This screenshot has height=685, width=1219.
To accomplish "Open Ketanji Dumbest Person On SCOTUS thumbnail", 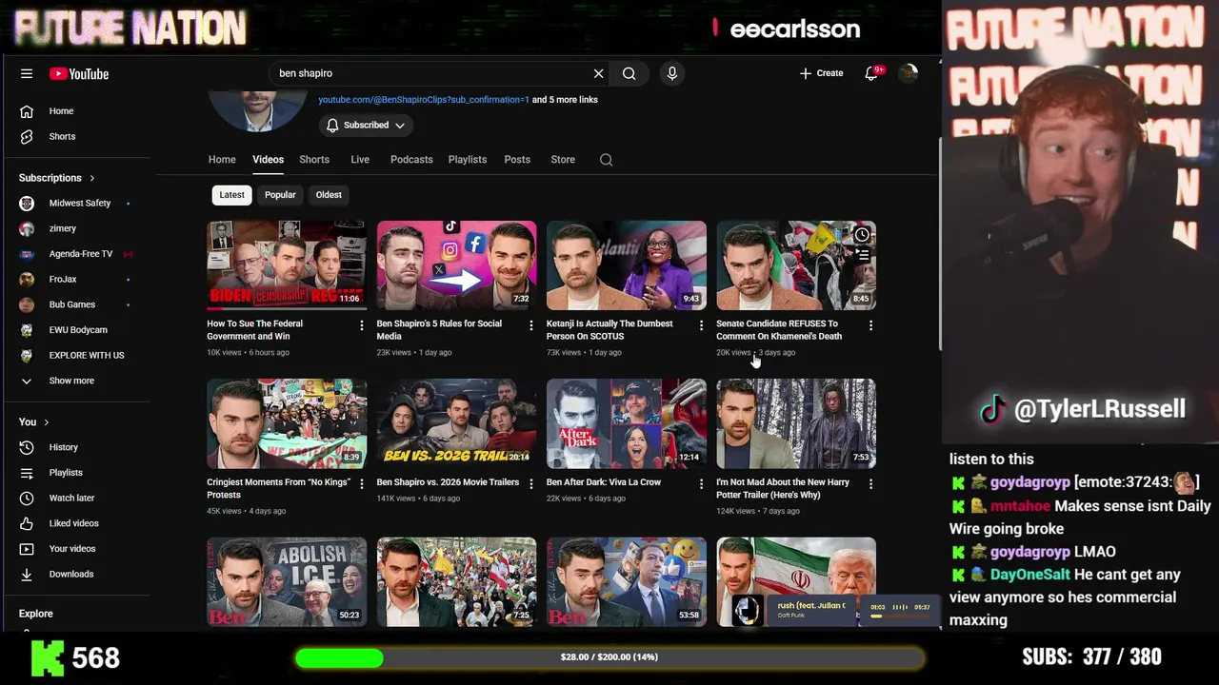I will tap(627, 265).
